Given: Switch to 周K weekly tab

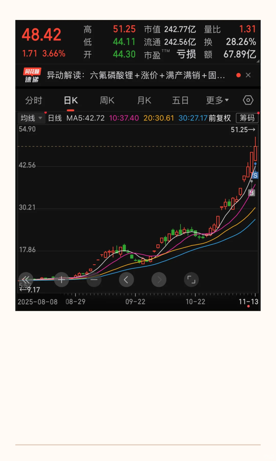Looking at the screenshot, I should point(107,100).
